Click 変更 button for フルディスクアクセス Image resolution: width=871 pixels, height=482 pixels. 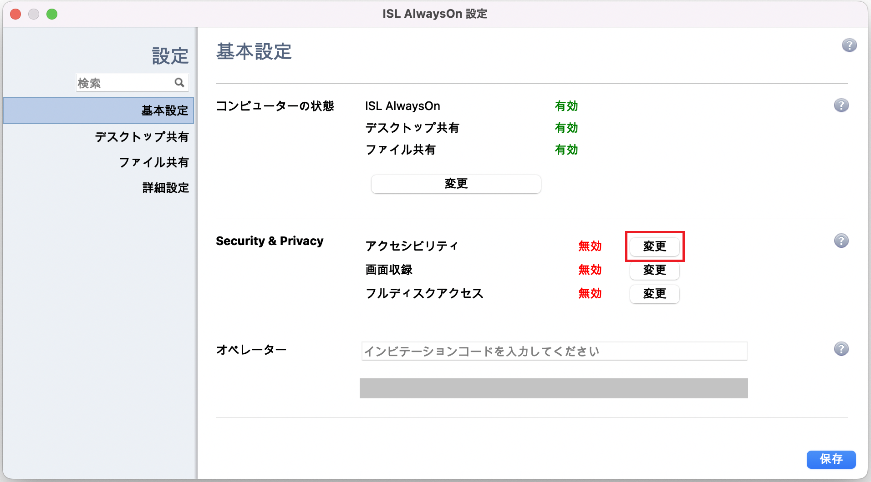[x=655, y=294]
